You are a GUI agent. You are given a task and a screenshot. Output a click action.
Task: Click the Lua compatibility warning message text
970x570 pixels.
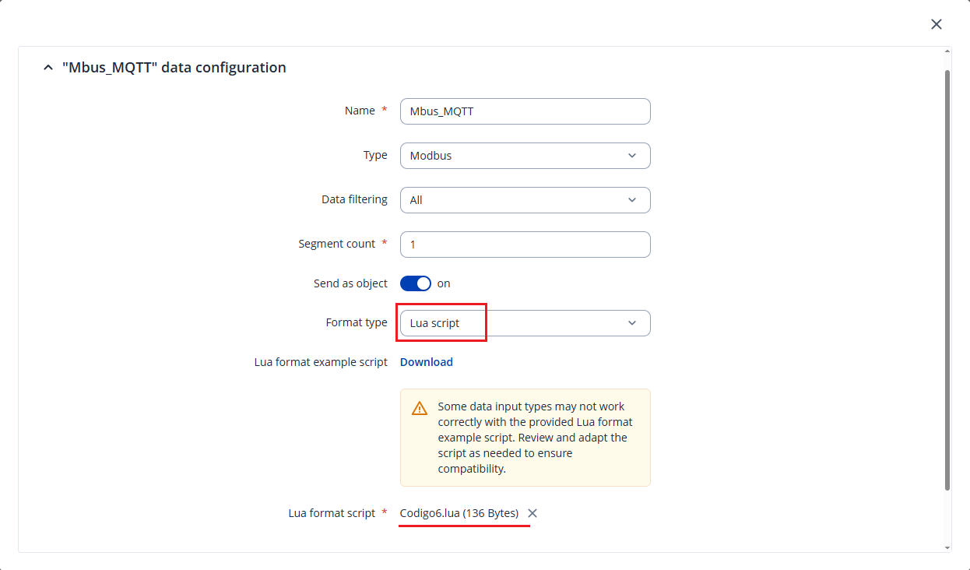click(535, 438)
